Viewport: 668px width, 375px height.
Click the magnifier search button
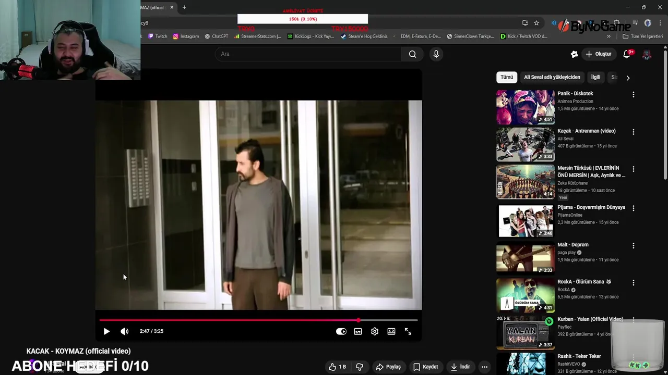click(x=412, y=54)
